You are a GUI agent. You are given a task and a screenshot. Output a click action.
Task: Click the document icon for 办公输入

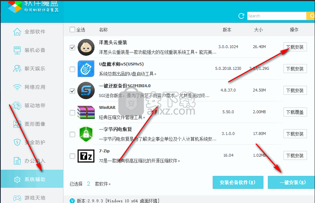tap(17, 161)
